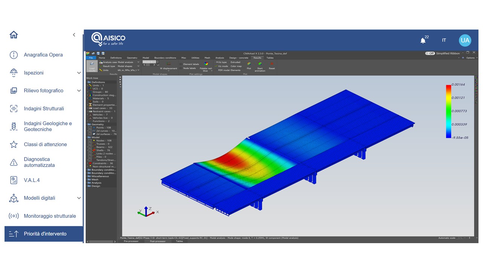Click the IT language button
This screenshot has width=483, height=271.
point(444,40)
